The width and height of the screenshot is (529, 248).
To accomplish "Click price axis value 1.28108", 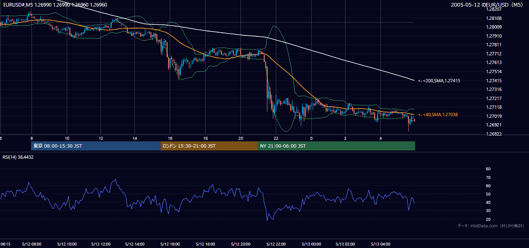I will point(494,18).
